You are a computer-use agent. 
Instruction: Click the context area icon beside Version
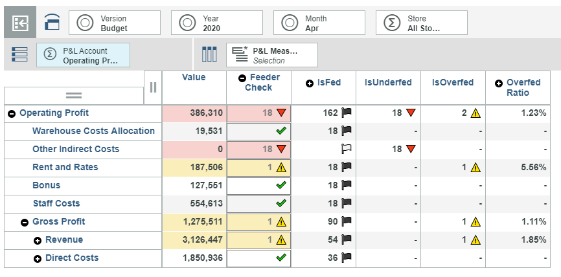tap(52, 23)
